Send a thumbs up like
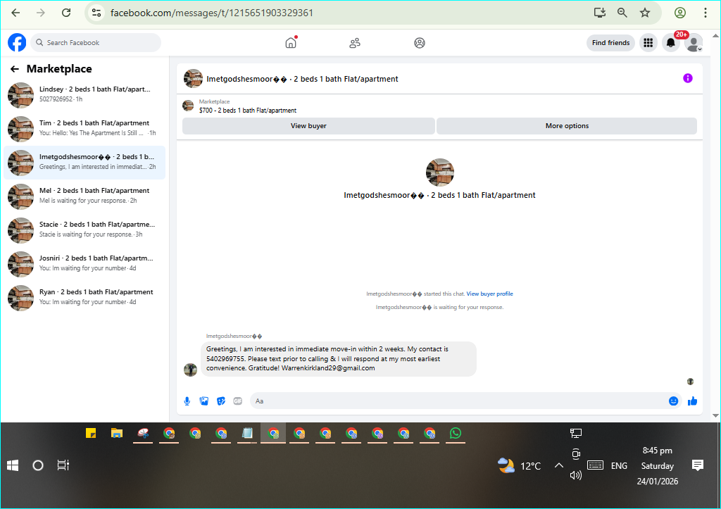Screen dimensions: 721x509 [x=693, y=401]
